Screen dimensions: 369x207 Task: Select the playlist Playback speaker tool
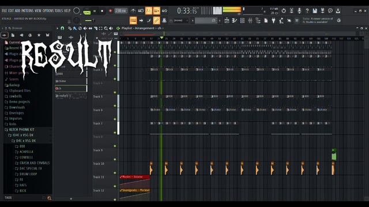pyautogui.click(x=111, y=28)
